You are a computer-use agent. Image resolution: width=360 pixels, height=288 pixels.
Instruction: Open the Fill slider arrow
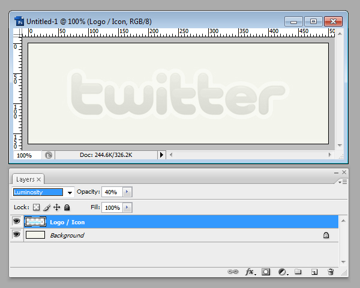point(127,207)
